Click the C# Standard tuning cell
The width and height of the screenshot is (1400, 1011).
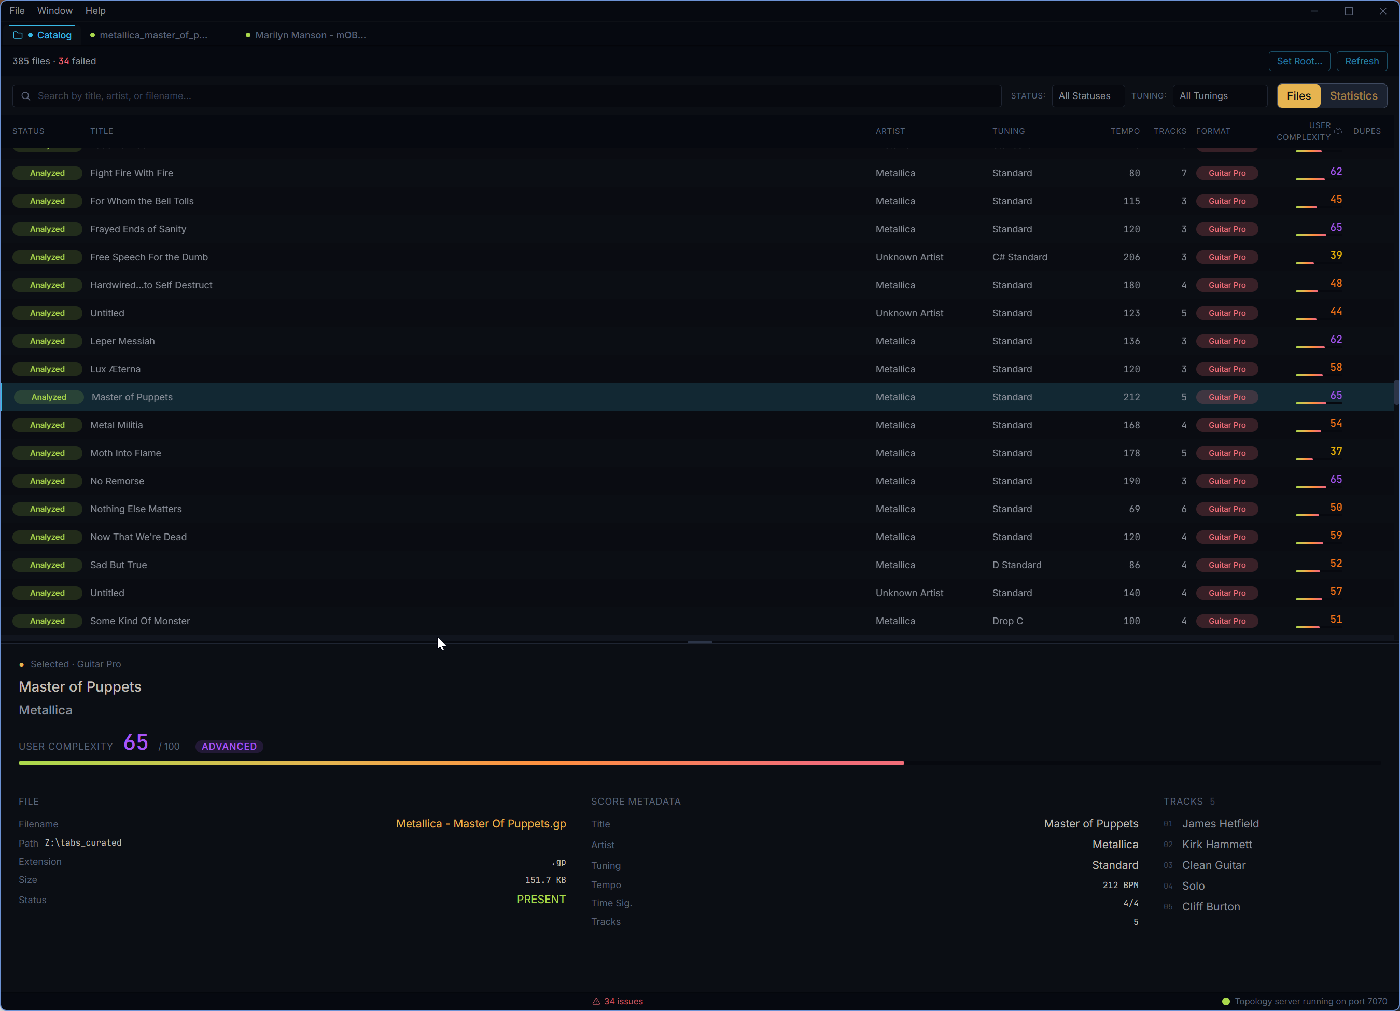click(1019, 257)
